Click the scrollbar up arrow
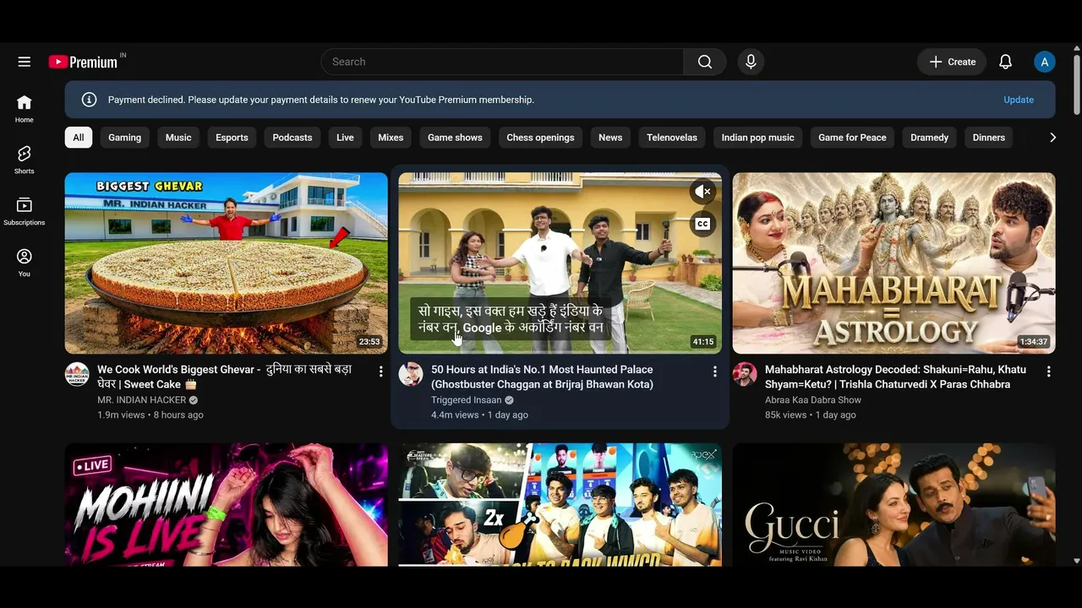 [x=1076, y=48]
